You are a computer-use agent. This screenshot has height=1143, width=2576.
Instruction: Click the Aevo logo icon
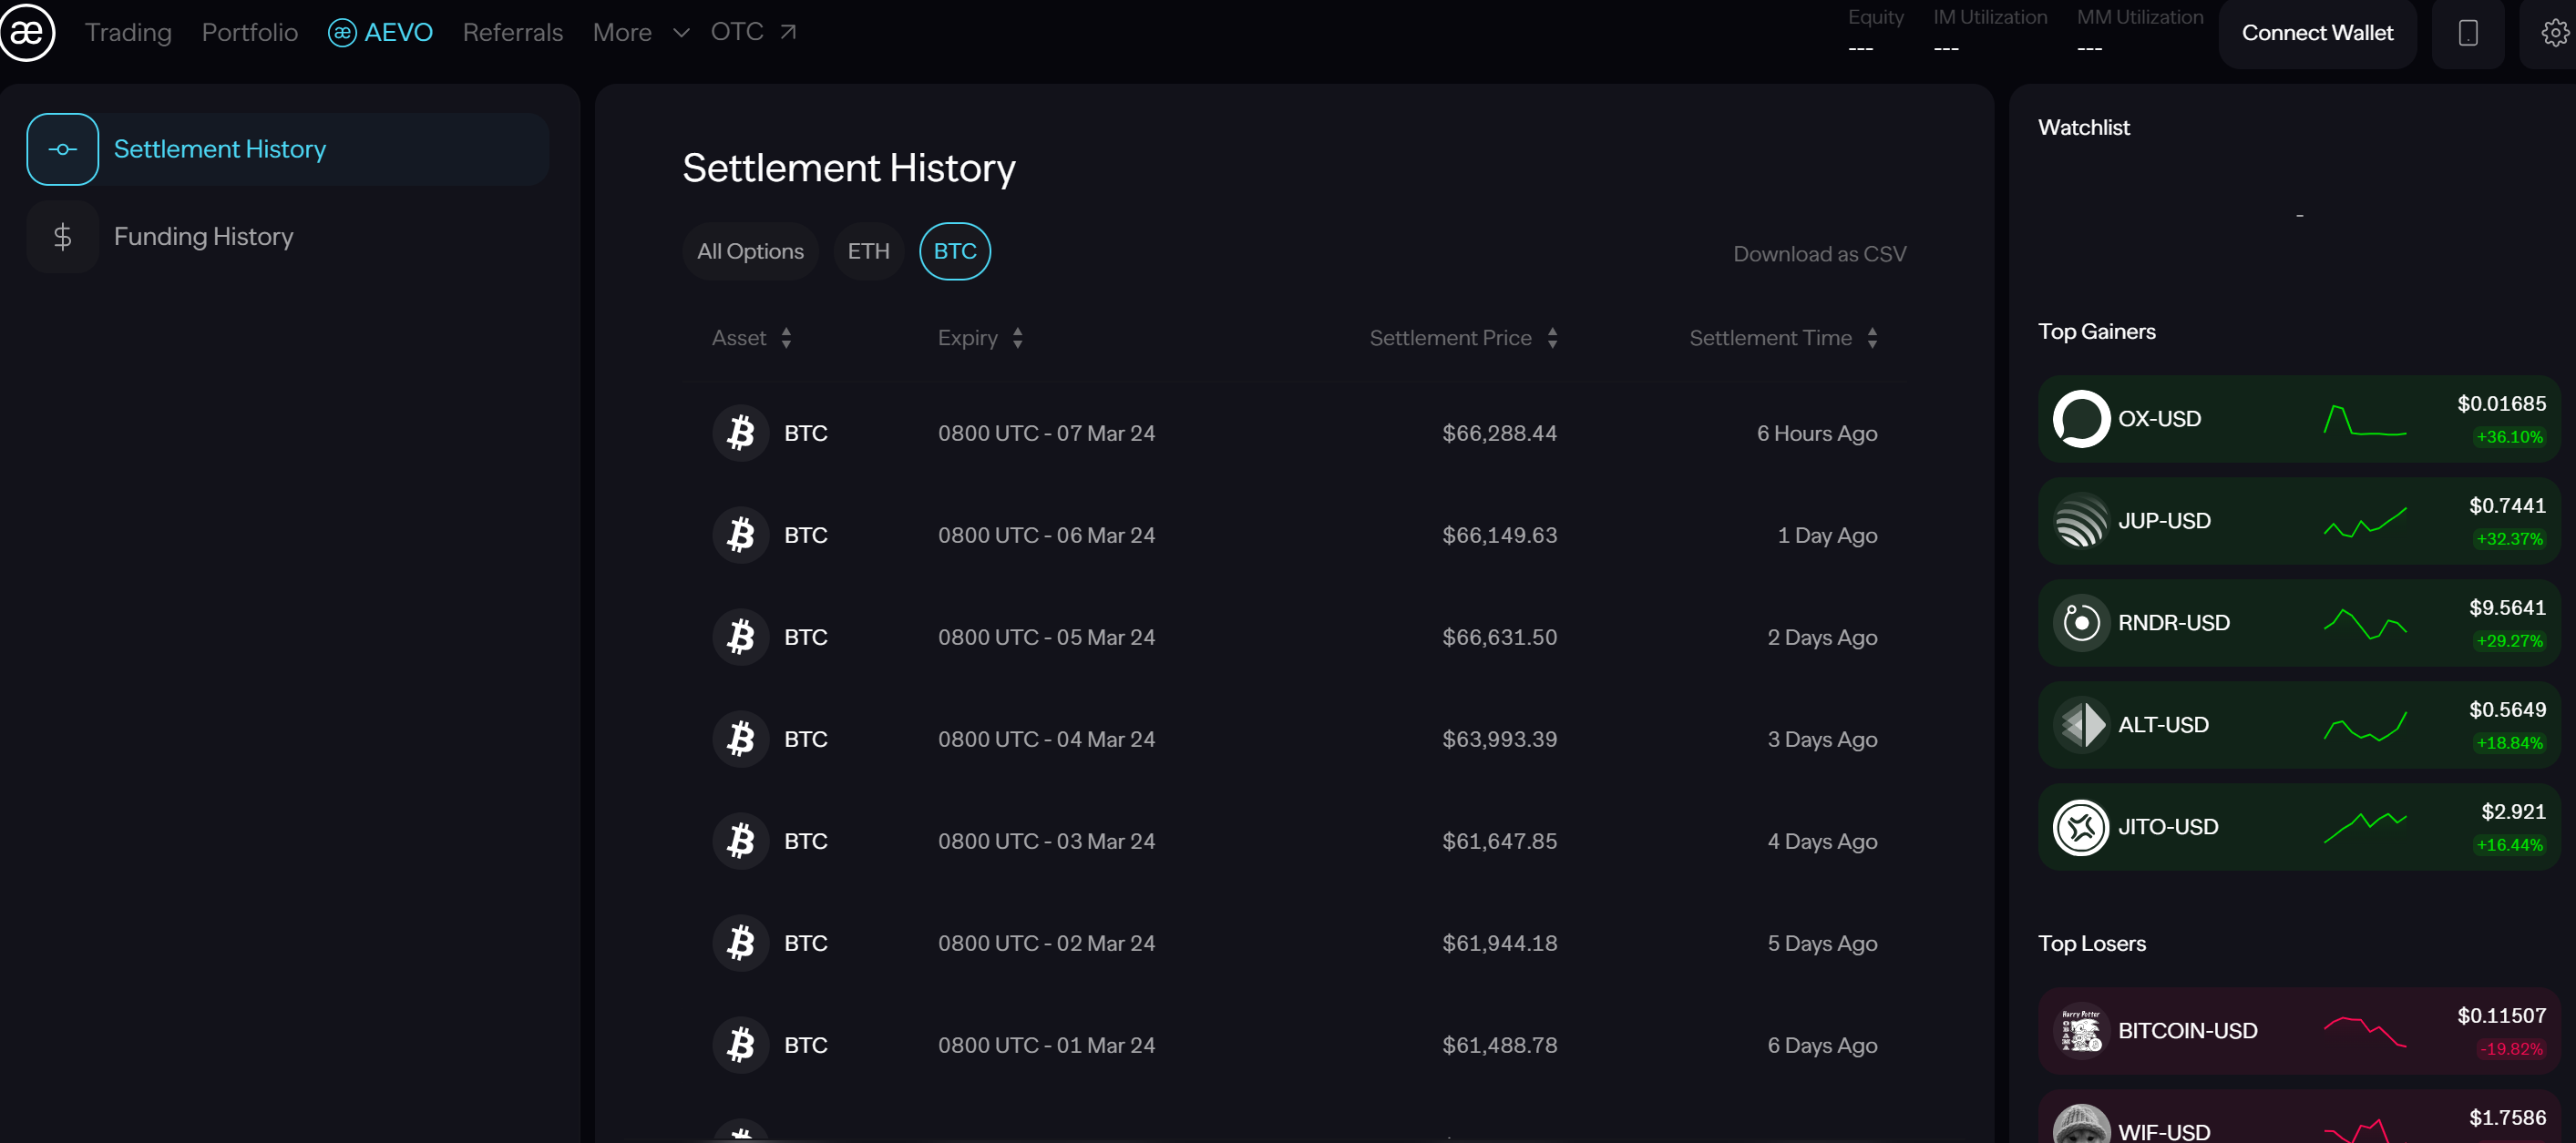(x=27, y=32)
